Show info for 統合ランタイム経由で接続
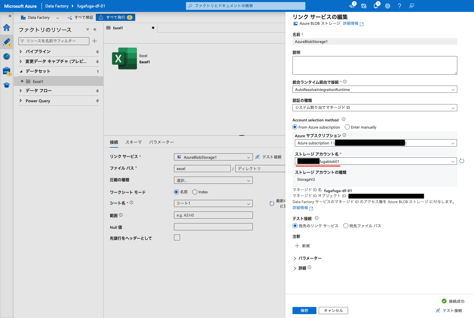The image size is (474, 318). [345, 82]
